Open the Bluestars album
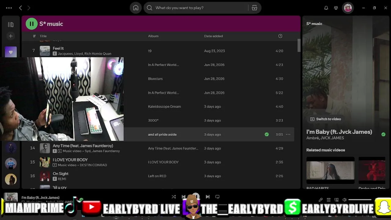Screen dimensions: 391x220 pyautogui.click(x=155, y=79)
